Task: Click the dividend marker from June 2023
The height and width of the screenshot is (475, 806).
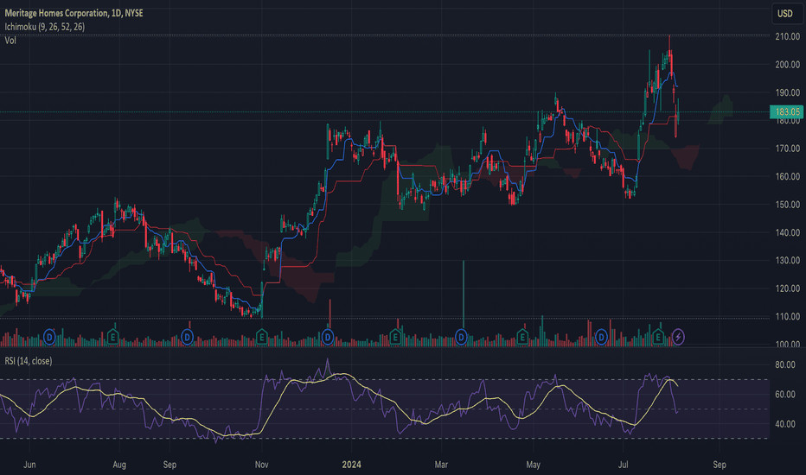Action: point(49,338)
